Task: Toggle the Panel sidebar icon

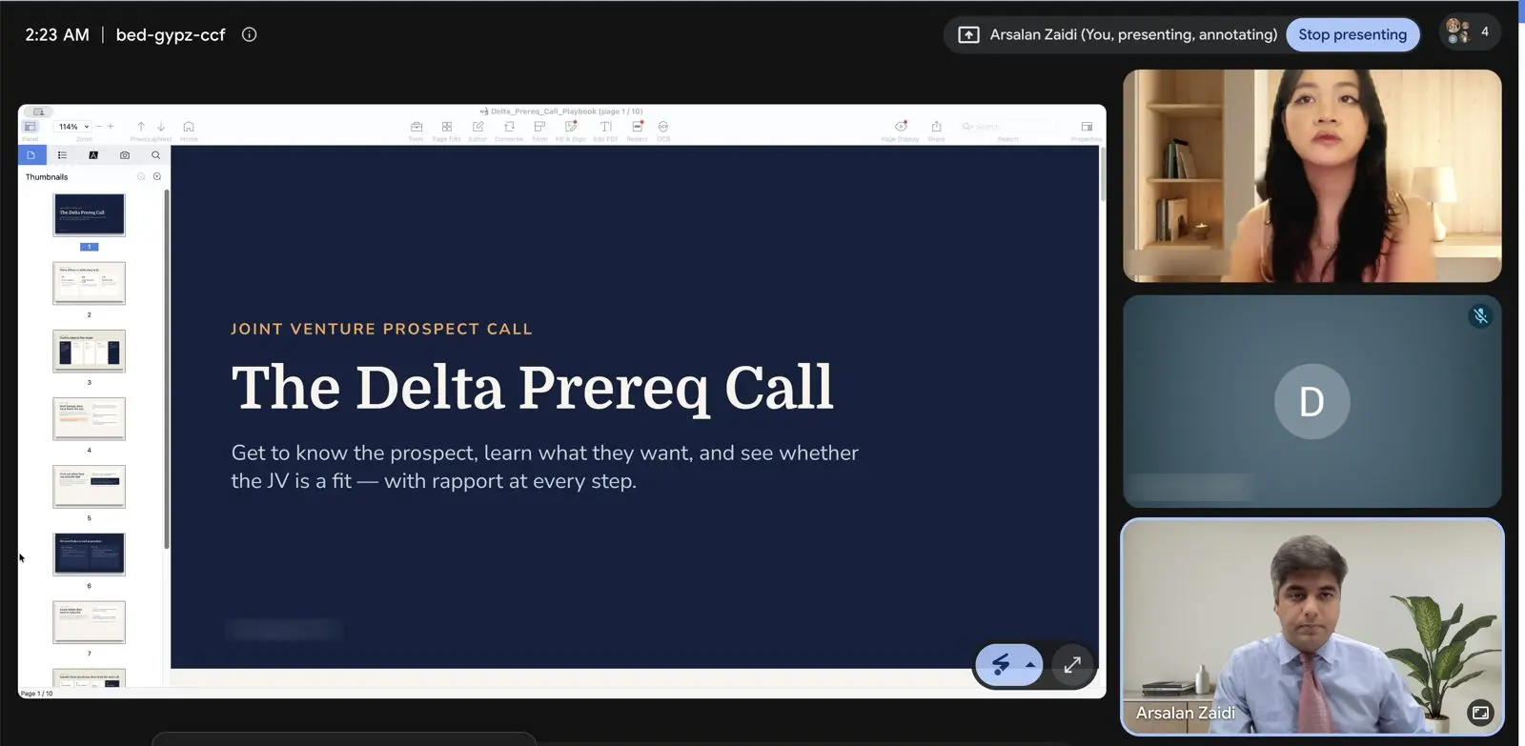Action: 30,127
